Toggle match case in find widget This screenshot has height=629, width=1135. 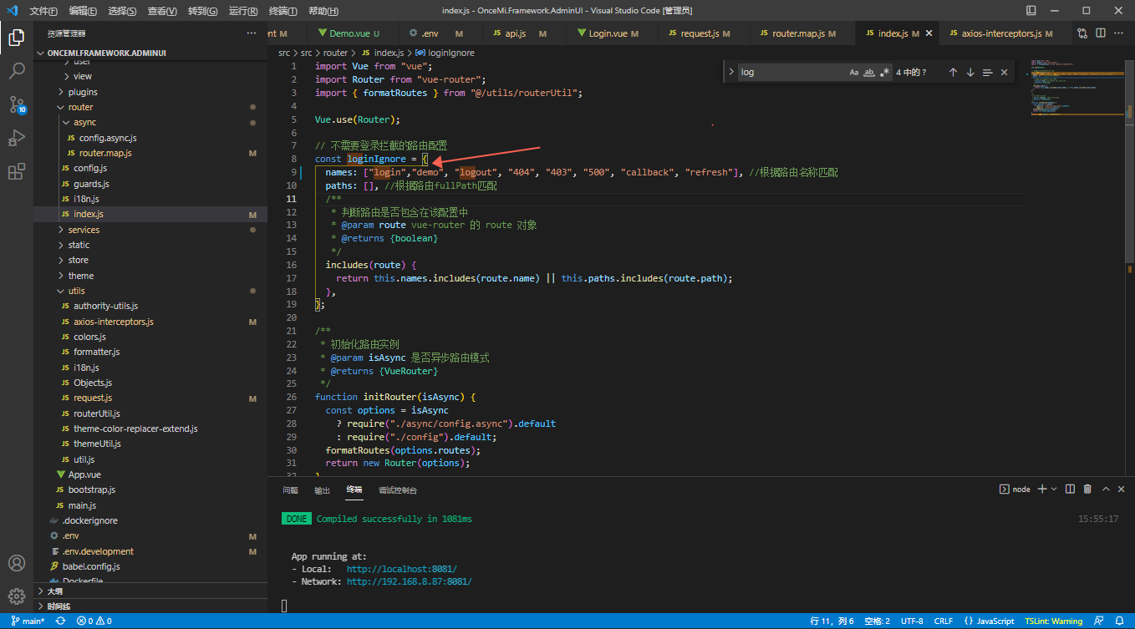tap(854, 73)
